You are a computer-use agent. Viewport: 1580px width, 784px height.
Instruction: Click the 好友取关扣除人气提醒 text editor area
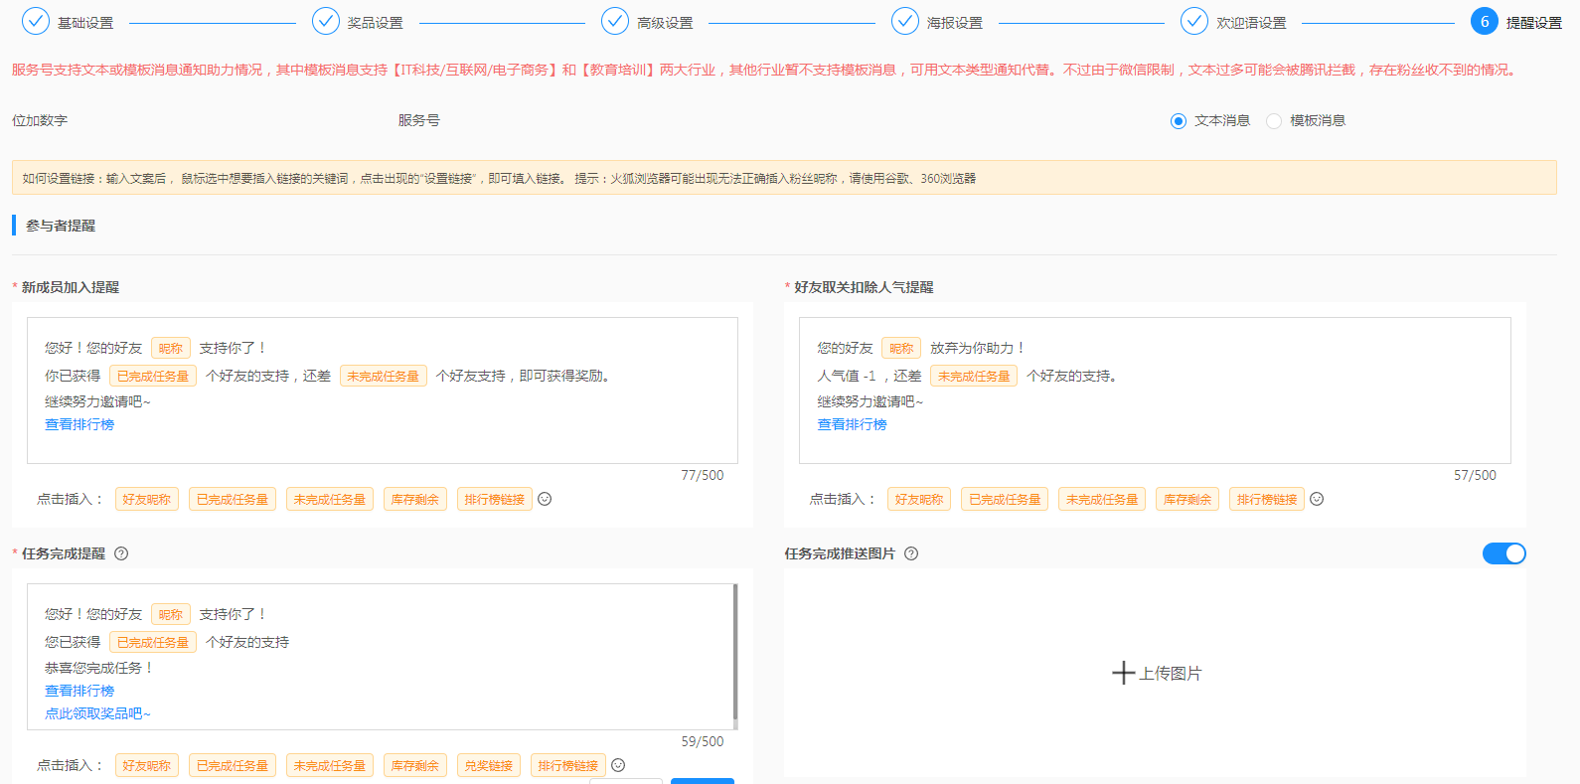click(1155, 391)
